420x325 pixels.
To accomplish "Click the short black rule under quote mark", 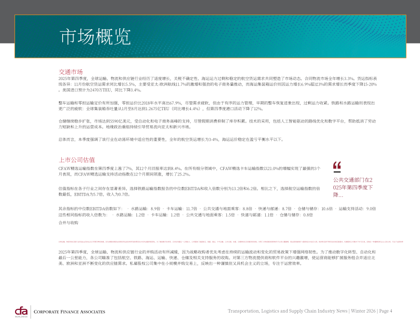I will point(337,171).
